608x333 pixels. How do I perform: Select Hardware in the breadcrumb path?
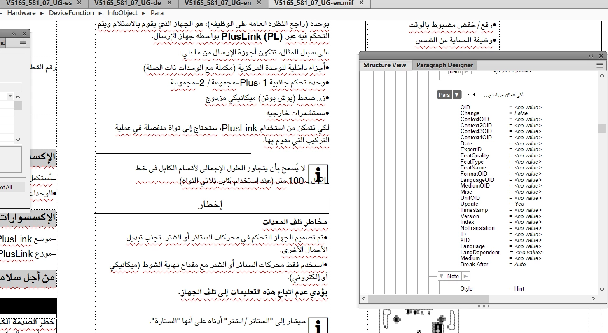[x=21, y=13]
